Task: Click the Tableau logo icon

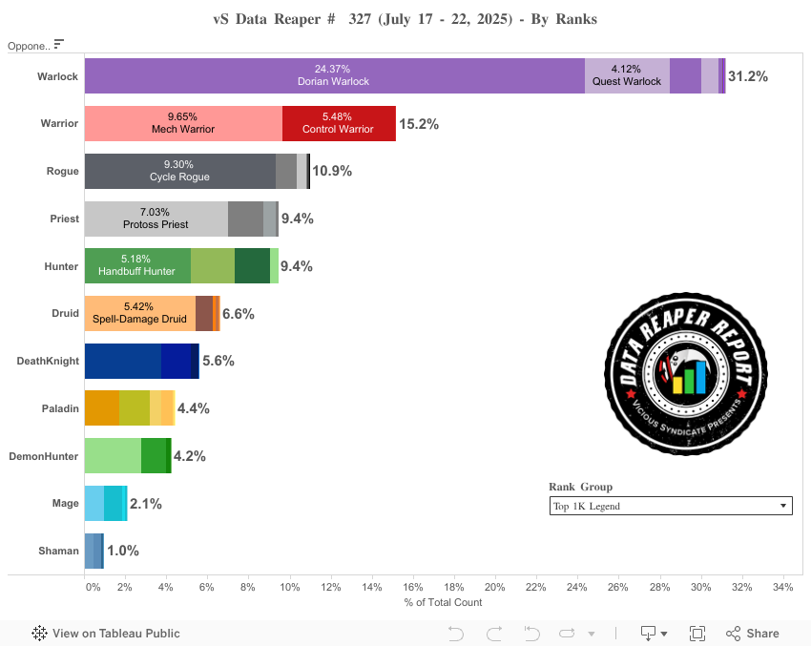Action: pos(40,634)
